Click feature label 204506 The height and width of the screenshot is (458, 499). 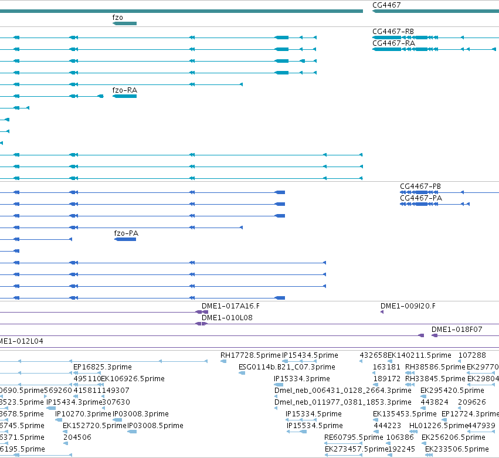tap(77, 437)
